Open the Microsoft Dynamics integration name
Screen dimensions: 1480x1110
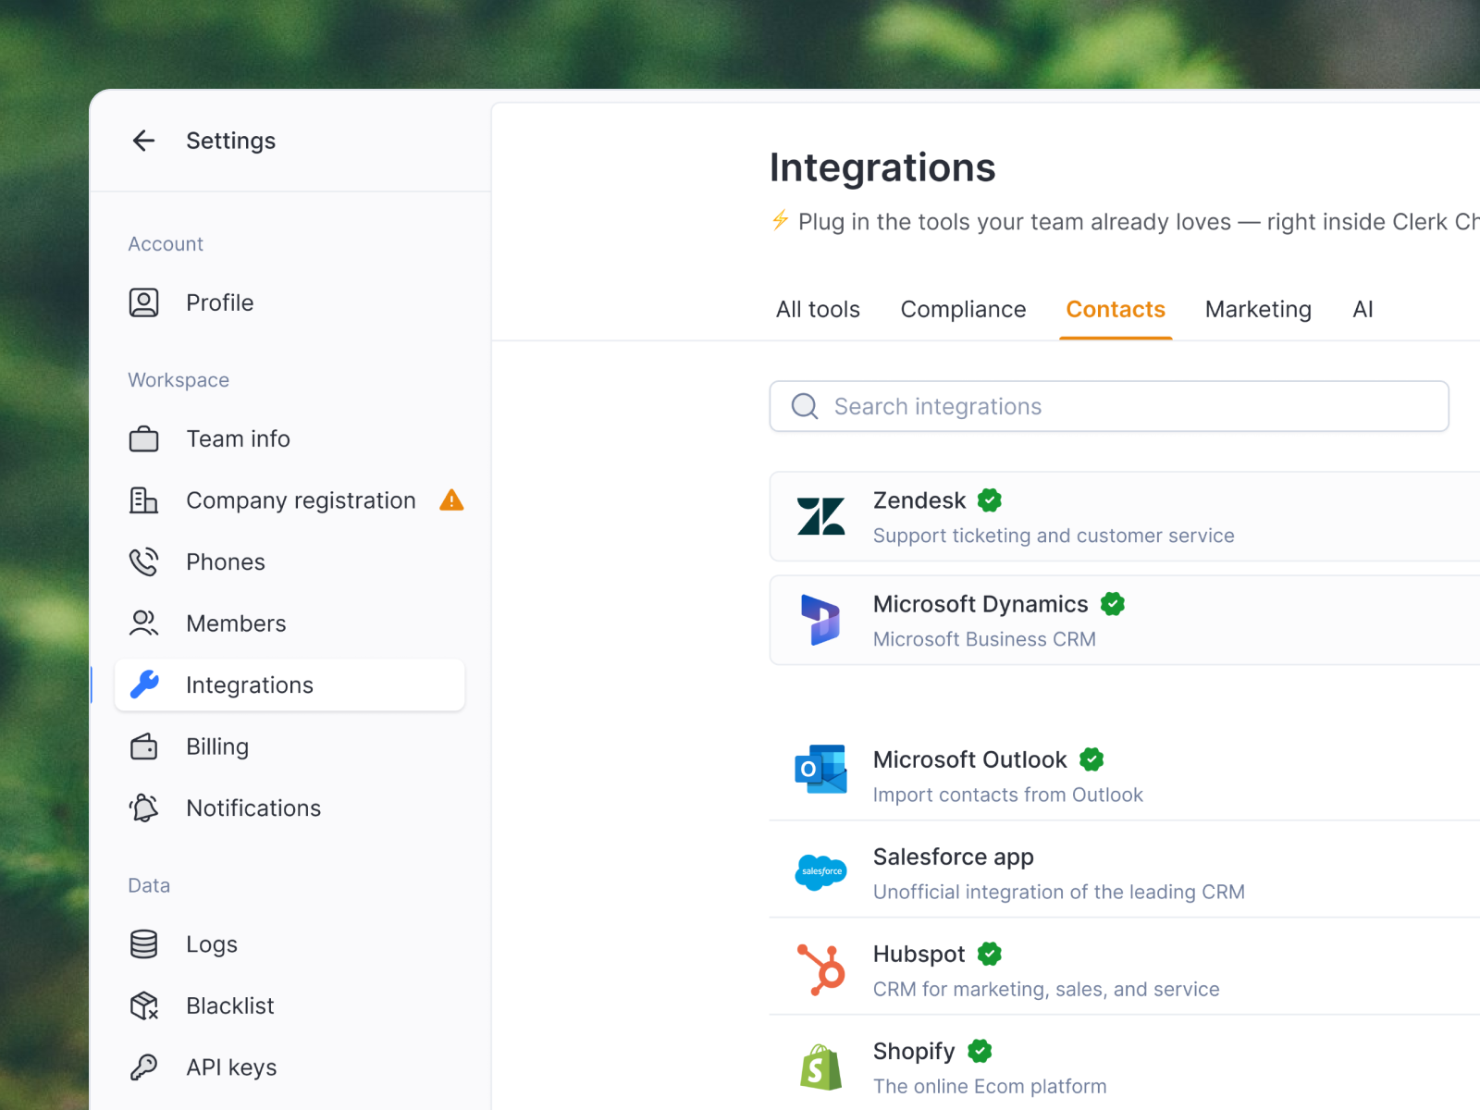tap(980, 604)
